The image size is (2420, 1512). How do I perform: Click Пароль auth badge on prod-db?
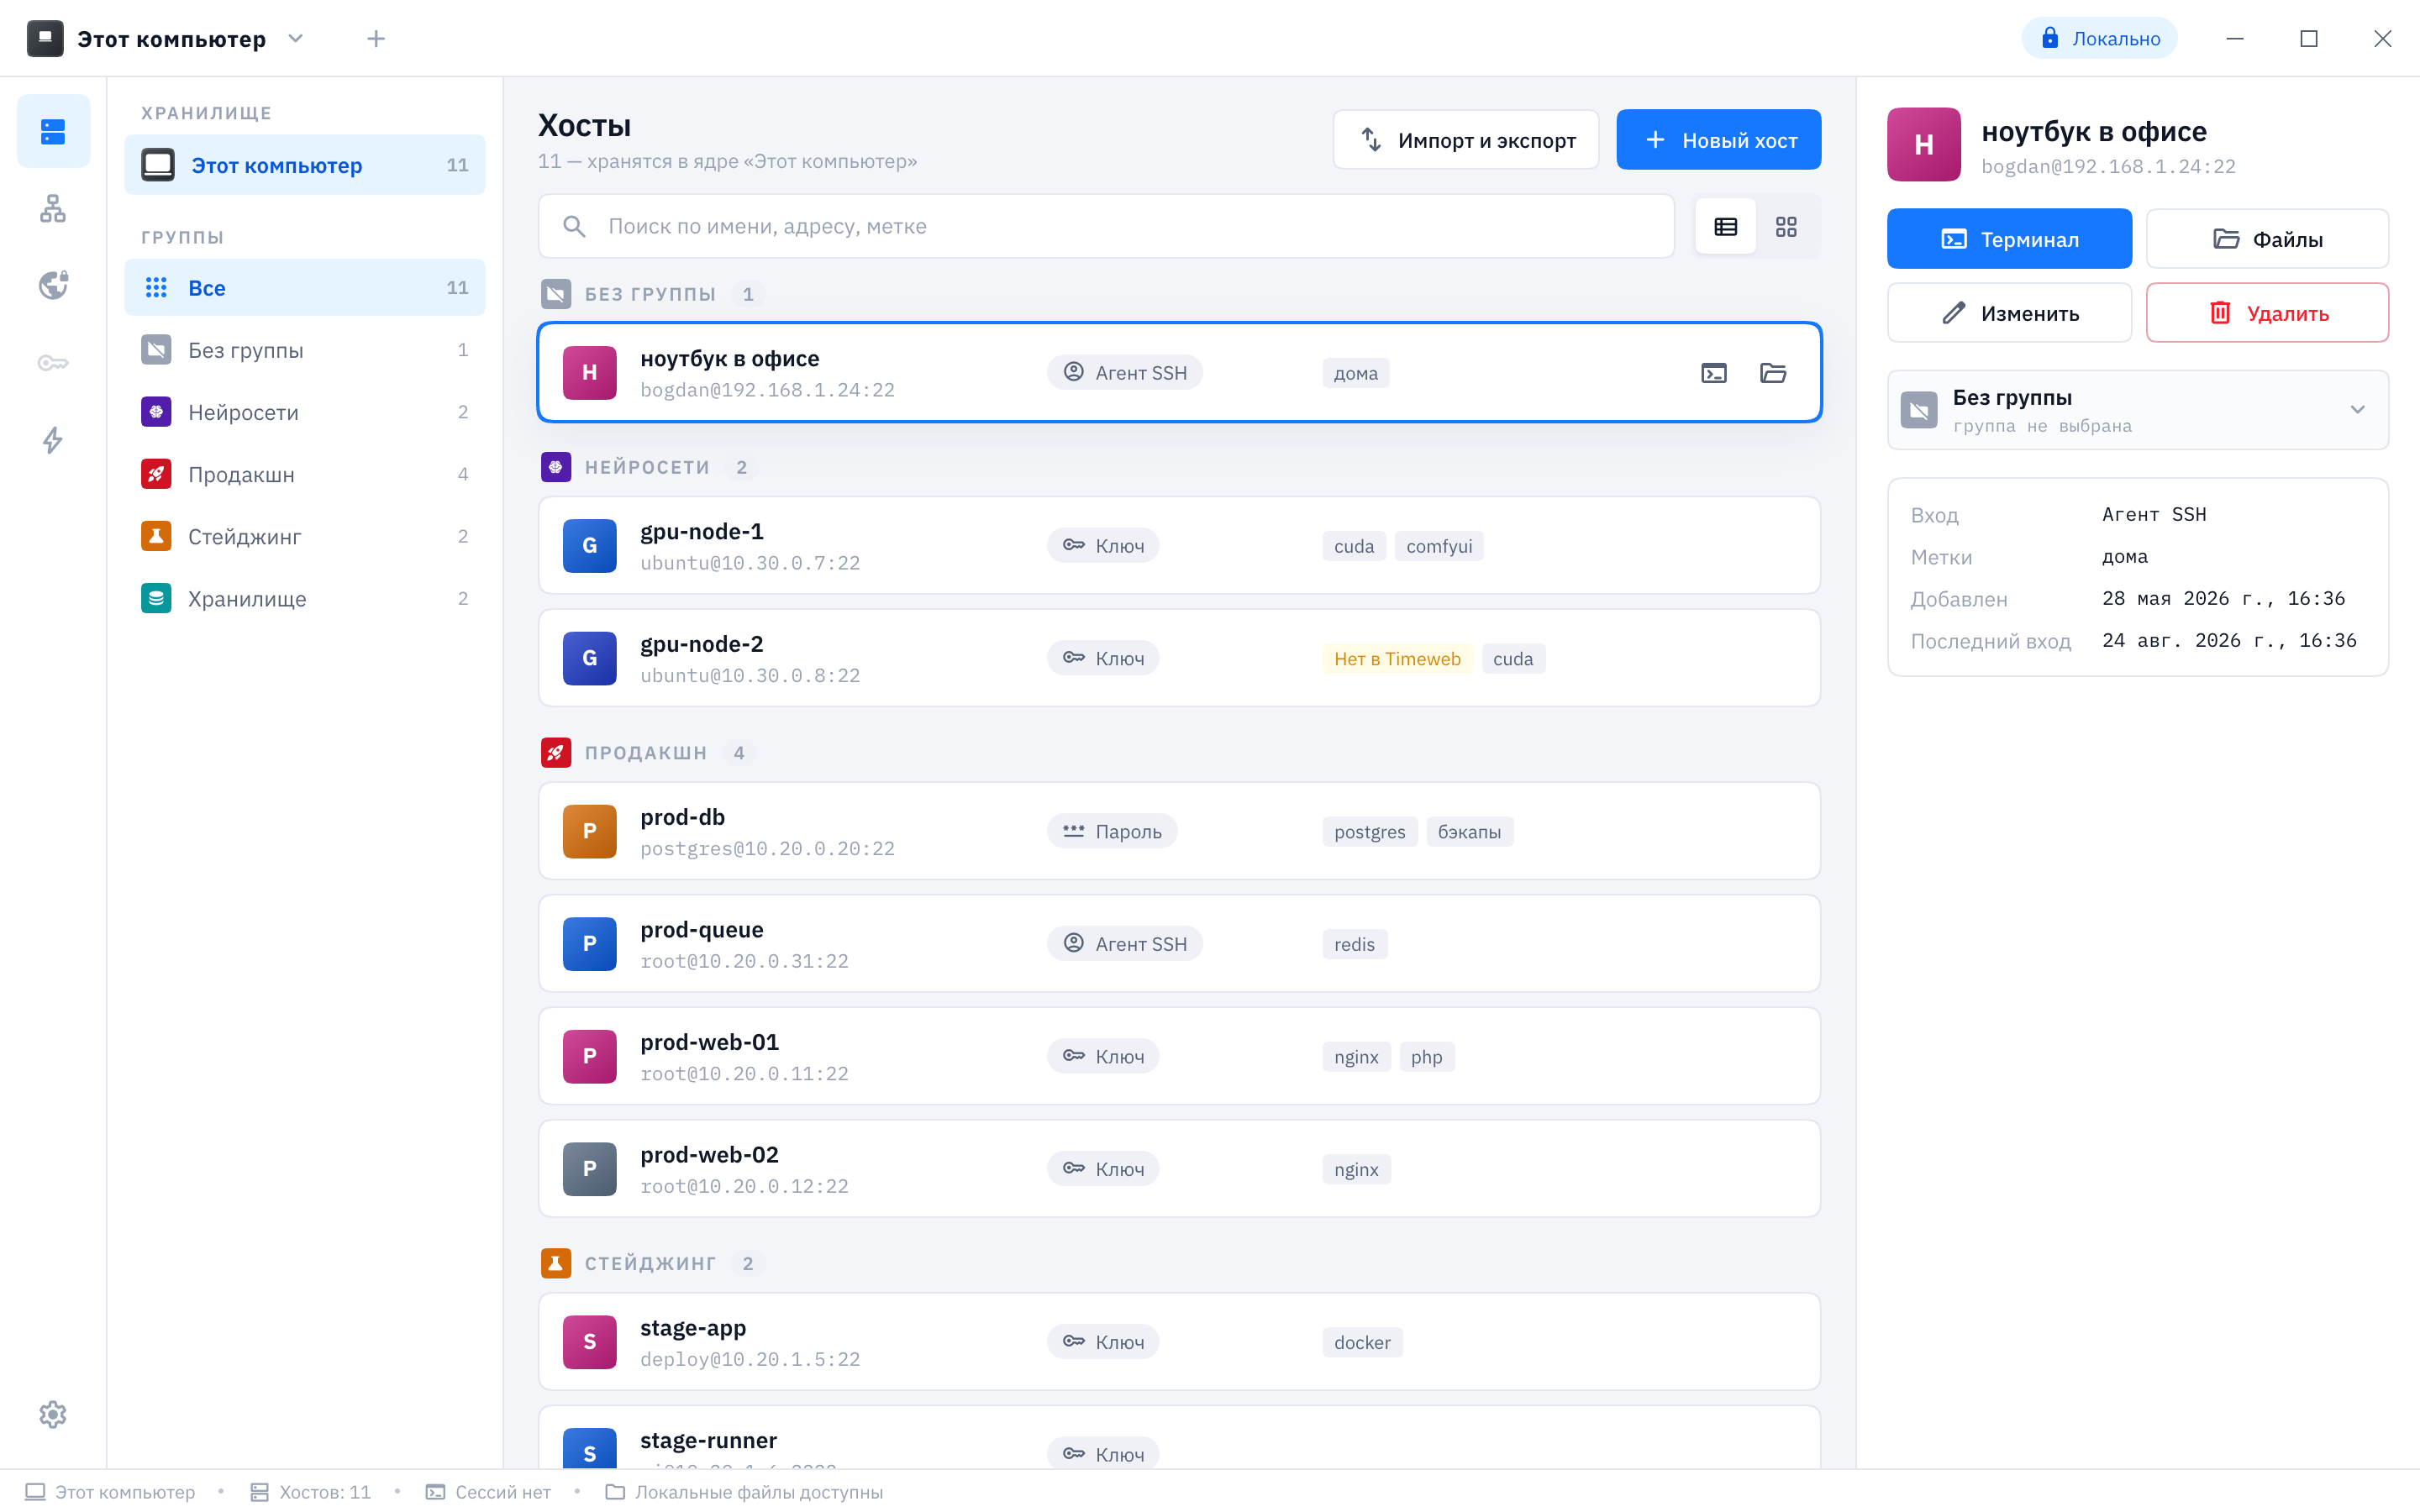click(x=1112, y=832)
